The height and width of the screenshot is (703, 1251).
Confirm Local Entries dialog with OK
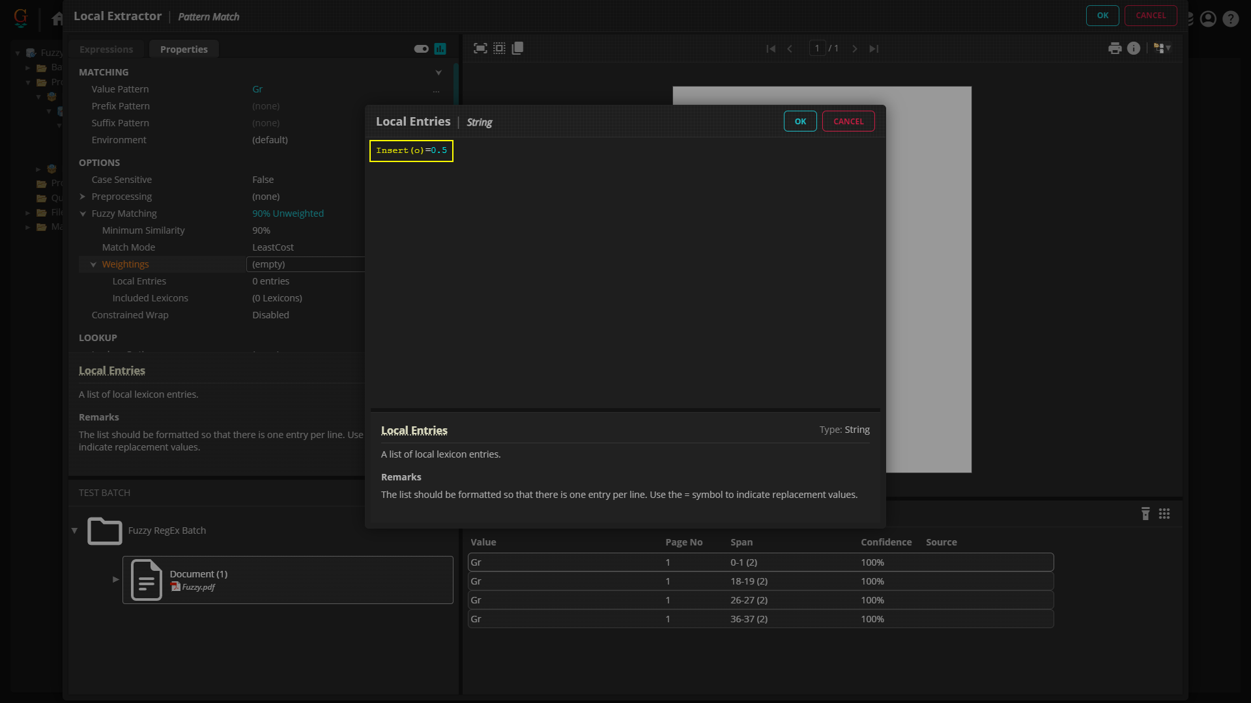tap(800, 122)
